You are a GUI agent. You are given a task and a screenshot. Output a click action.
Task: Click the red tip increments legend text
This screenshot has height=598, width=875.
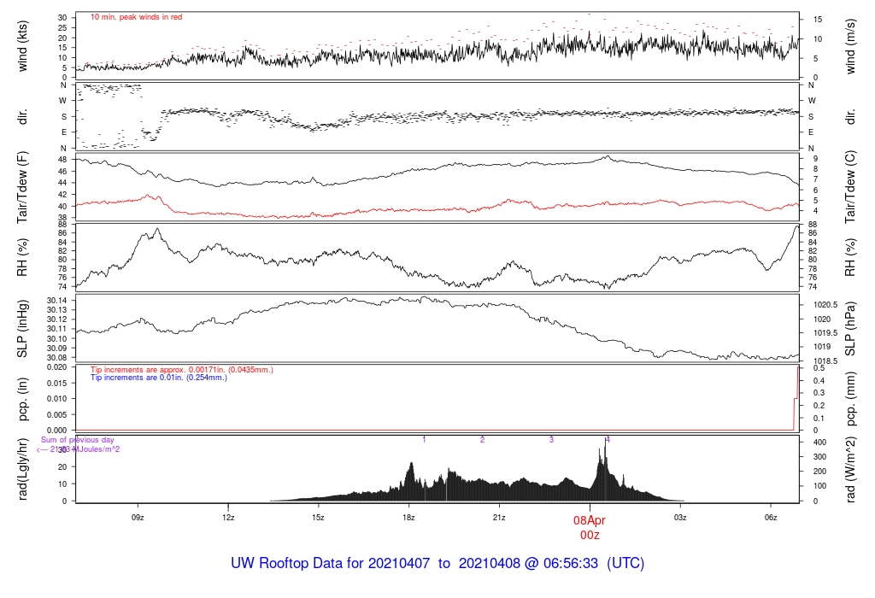tap(182, 370)
